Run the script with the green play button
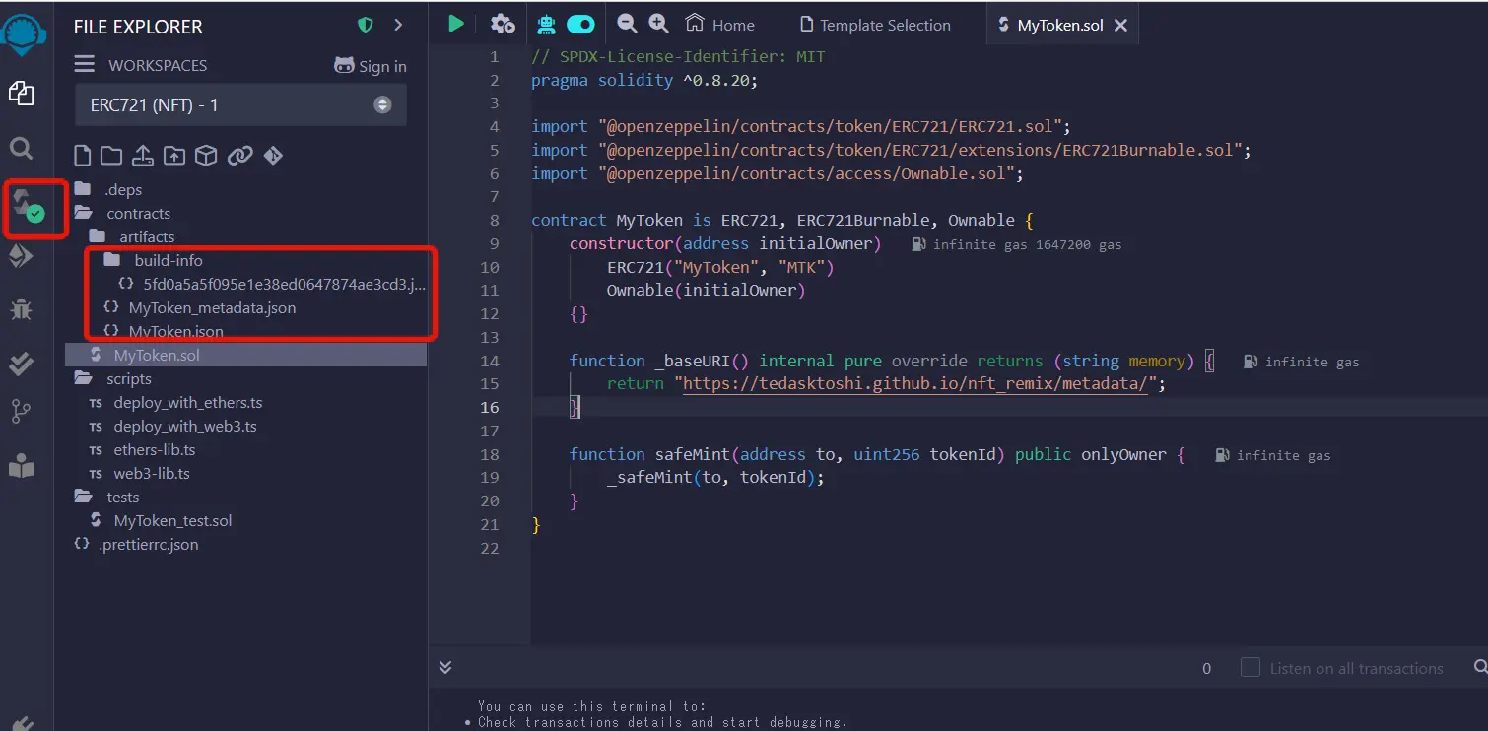 (x=456, y=24)
